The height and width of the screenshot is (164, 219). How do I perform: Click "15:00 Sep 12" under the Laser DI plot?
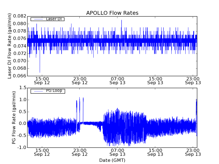point(42,81)
